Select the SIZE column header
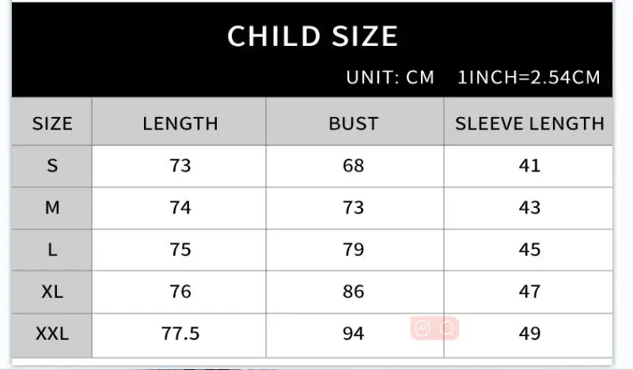633x370 pixels. pyautogui.click(x=52, y=122)
